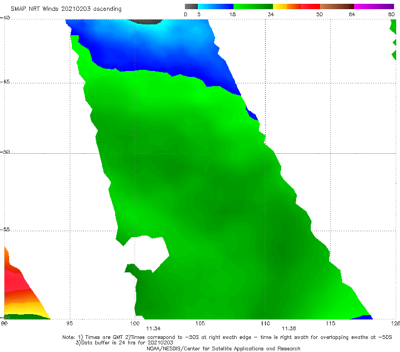
Task: Click the 'NOAA/NESDIS/Center for Satellite Applications and Research' credit
Action: coord(223,348)
